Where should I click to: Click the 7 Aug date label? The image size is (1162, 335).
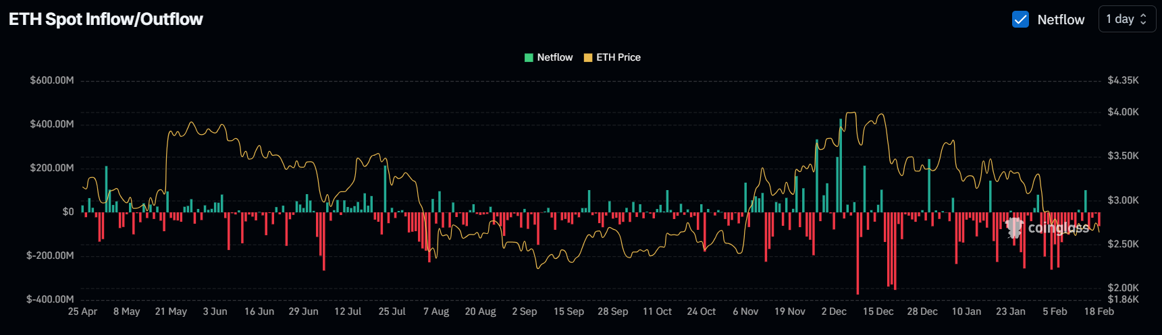coord(436,311)
